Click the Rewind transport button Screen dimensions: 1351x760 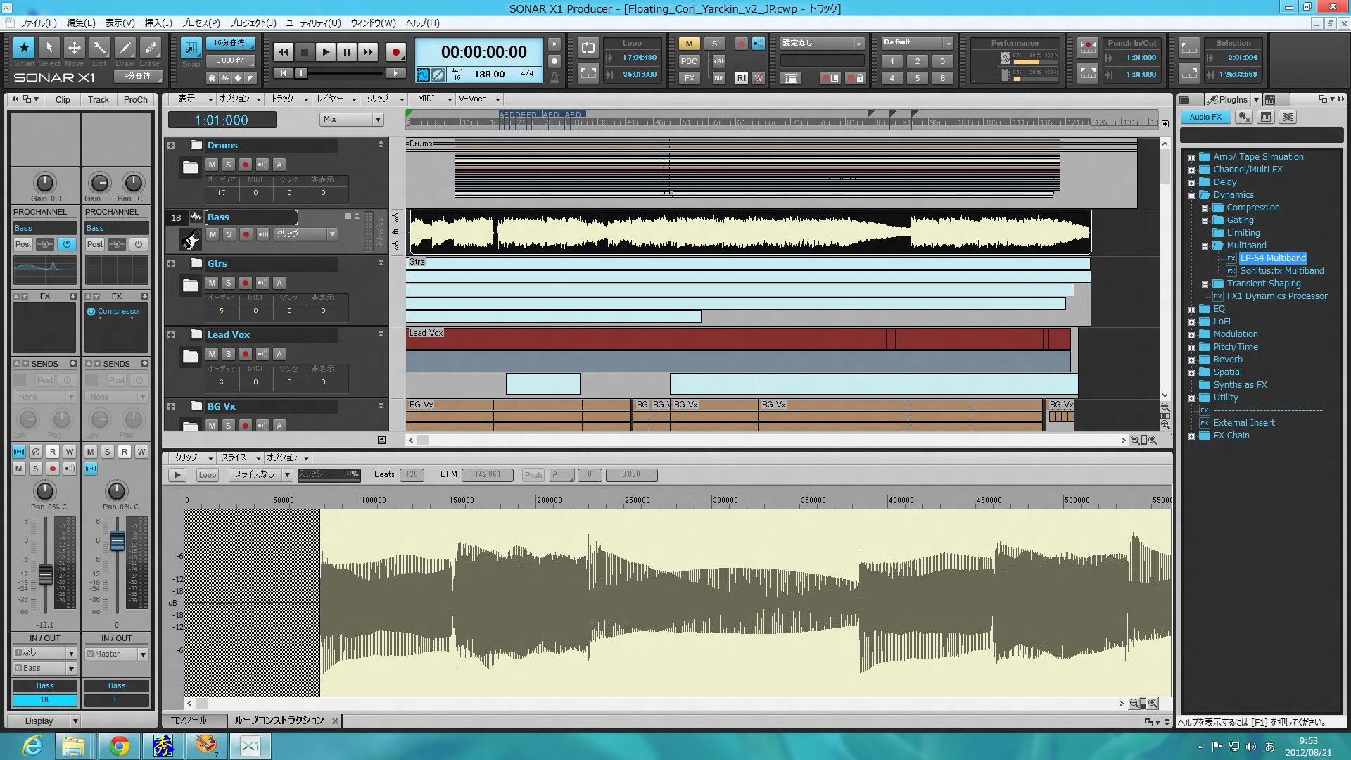click(x=283, y=52)
